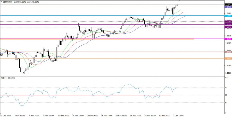Screen dimensions: 232x117
Task: Click the 2 Dec 16:00 time label
Action: (x=178, y=115)
